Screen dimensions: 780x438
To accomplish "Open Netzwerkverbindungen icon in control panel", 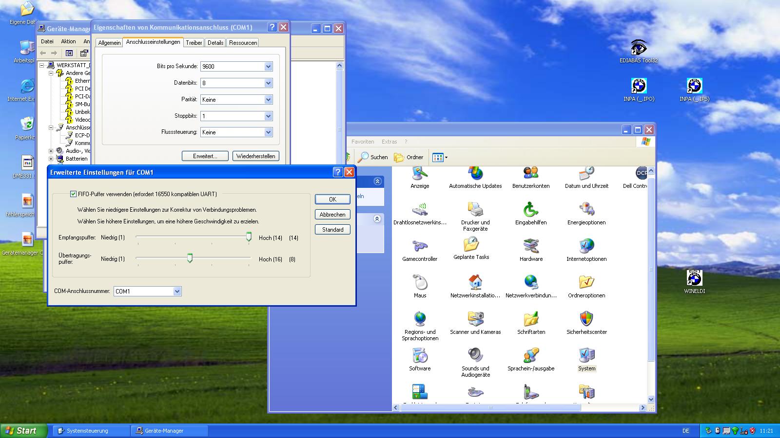I will 531,283.
